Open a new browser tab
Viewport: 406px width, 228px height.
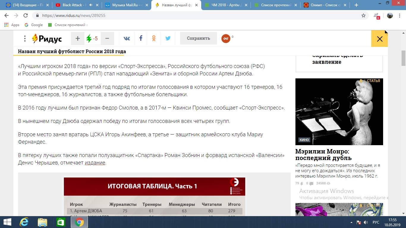point(356,5)
